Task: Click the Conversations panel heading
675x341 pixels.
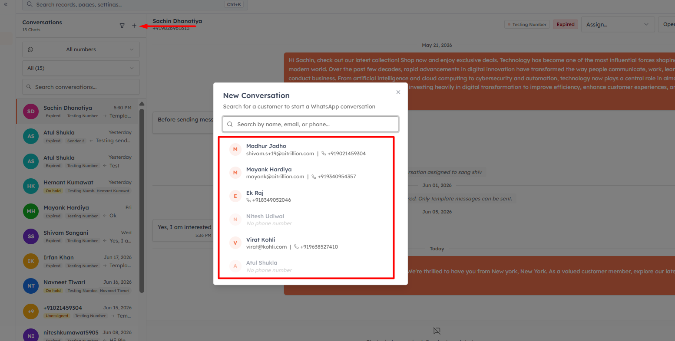Action: pyautogui.click(x=42, y=22)
